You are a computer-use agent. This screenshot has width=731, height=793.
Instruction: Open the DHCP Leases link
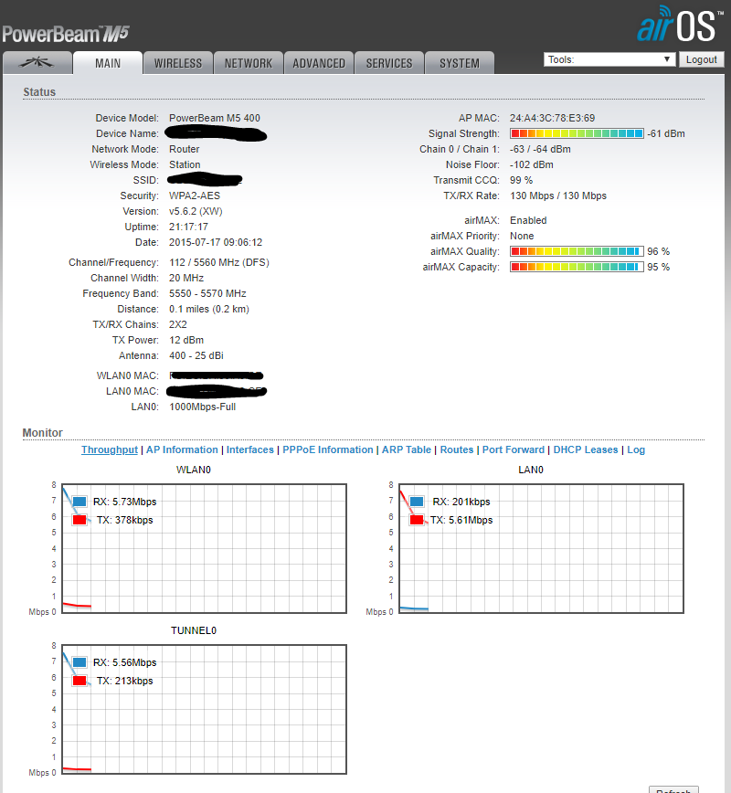pos(586,449)
